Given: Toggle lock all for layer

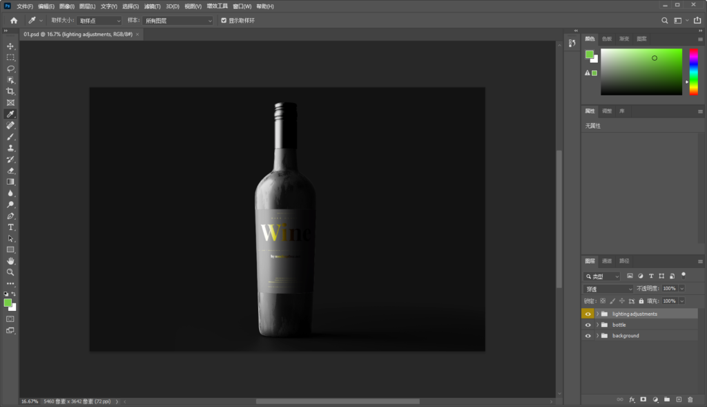Looking at the screenshot, I should tap(641, 301).
